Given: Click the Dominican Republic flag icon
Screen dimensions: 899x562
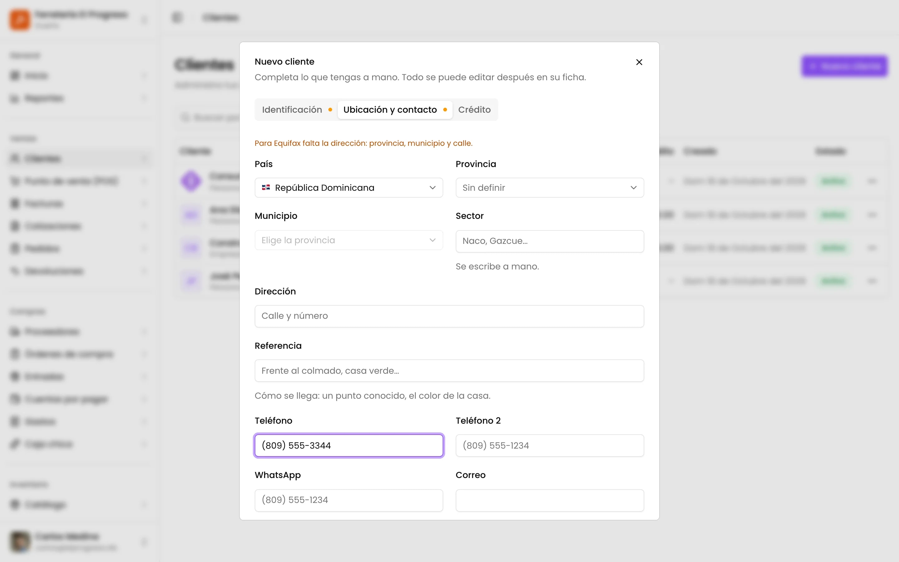Looking at the screenshot, I should [x=266, y=188].
